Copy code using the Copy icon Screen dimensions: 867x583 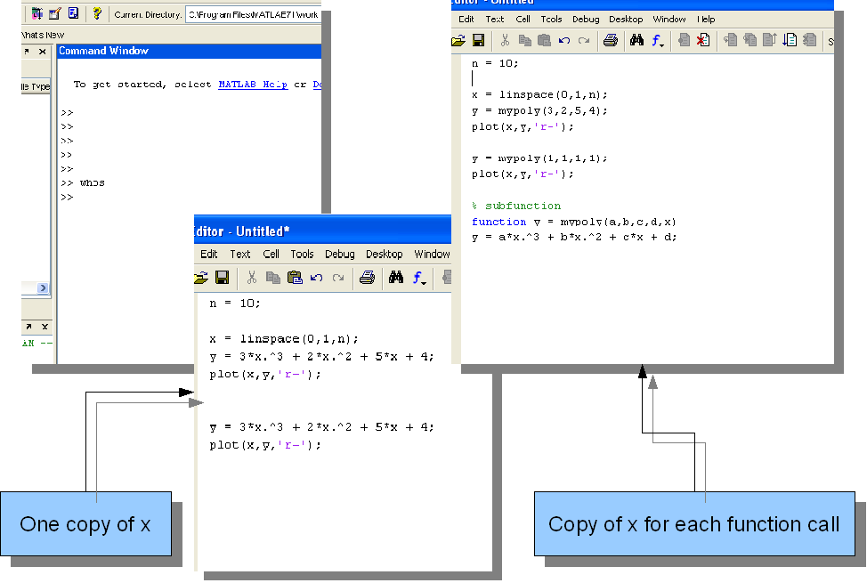tap(273, 278)
